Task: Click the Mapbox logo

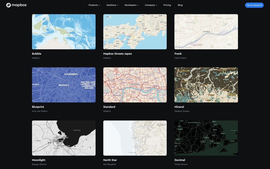Action: pyautogui.click(x=16, y=5)
